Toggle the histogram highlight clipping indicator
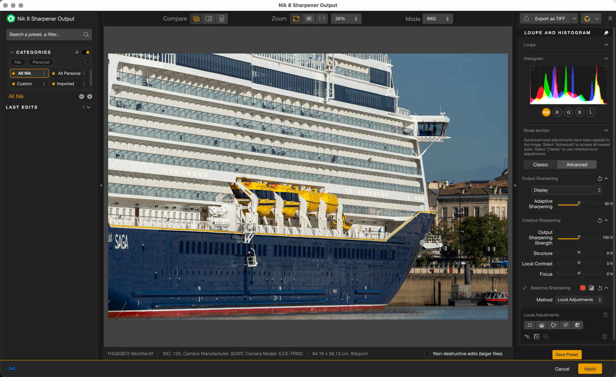 click(x=605, y=68)
